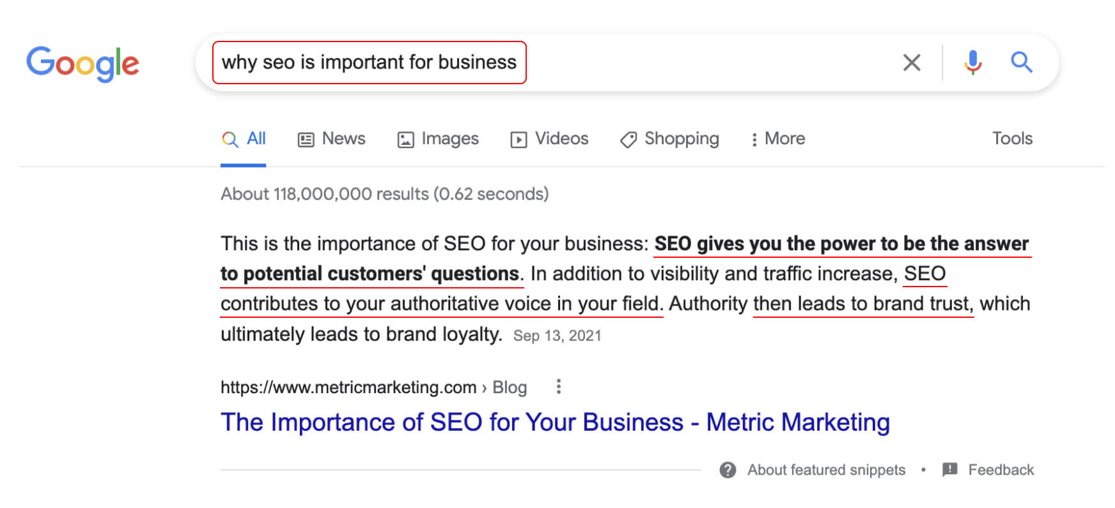Open the three-dot menu next to the result URL
This screenshot has width=1115, height=508.
point(559,387)
